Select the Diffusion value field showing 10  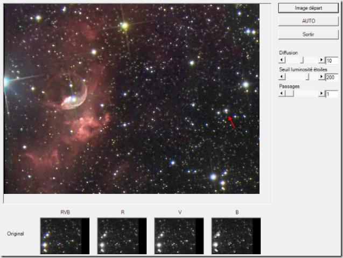click(332, 60)
